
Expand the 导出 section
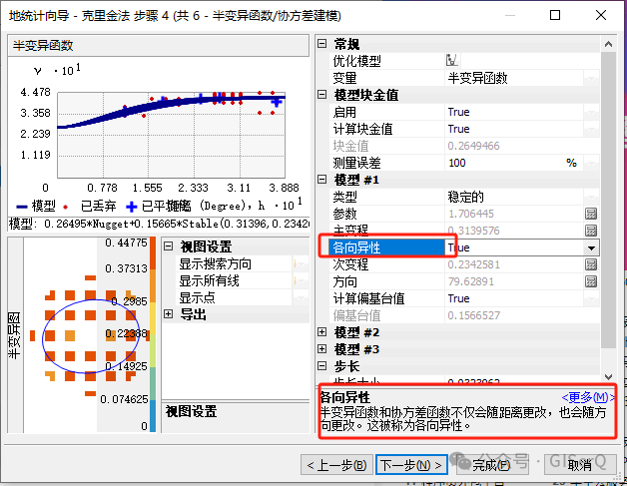[x=168, y=314]
